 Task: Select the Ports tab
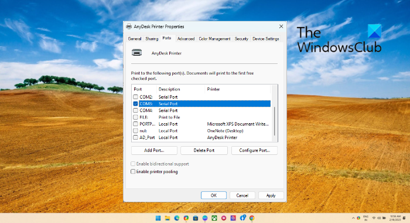(167, 38)
